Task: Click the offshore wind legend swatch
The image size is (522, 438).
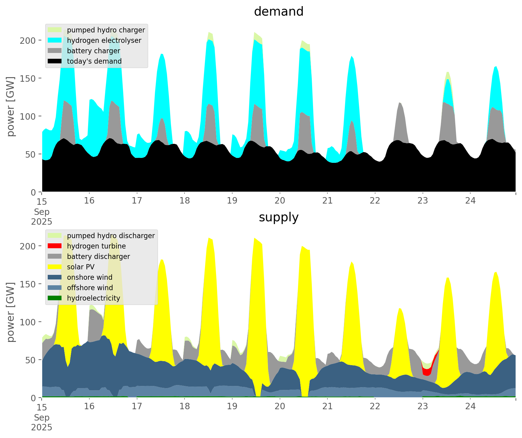Action: (x=55, y=288)
